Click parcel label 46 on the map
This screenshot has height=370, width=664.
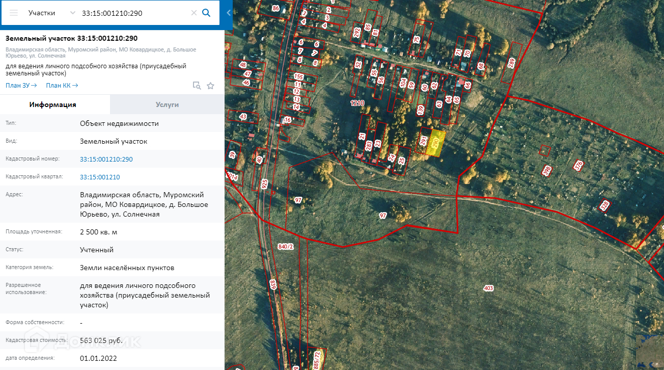246,83
